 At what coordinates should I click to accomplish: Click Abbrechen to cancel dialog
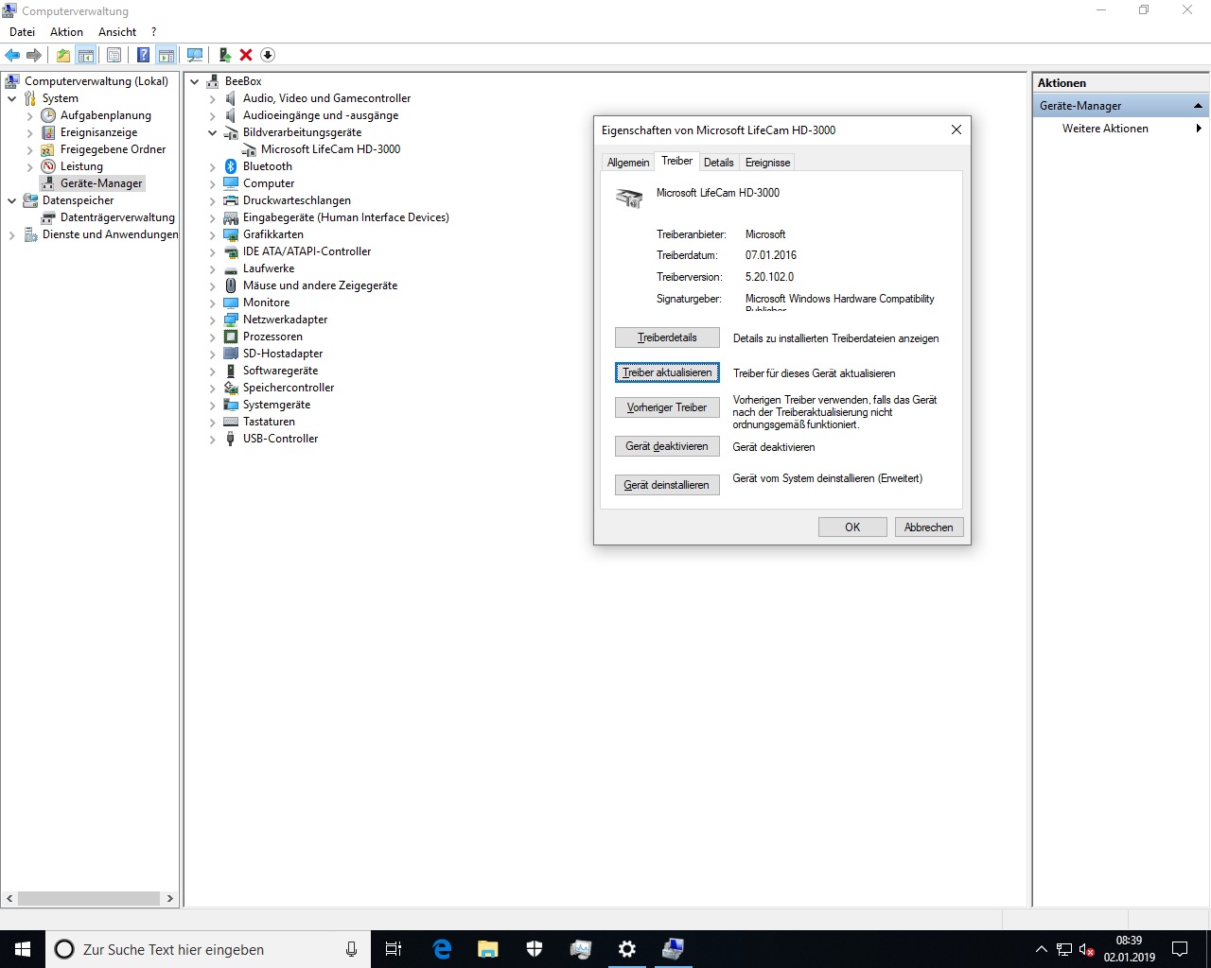tap(929, 527)
